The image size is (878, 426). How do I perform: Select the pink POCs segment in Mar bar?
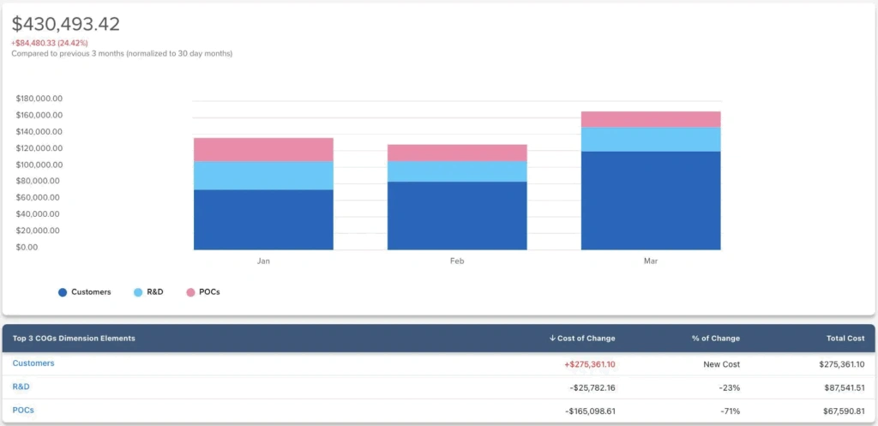tap(651, 119)
